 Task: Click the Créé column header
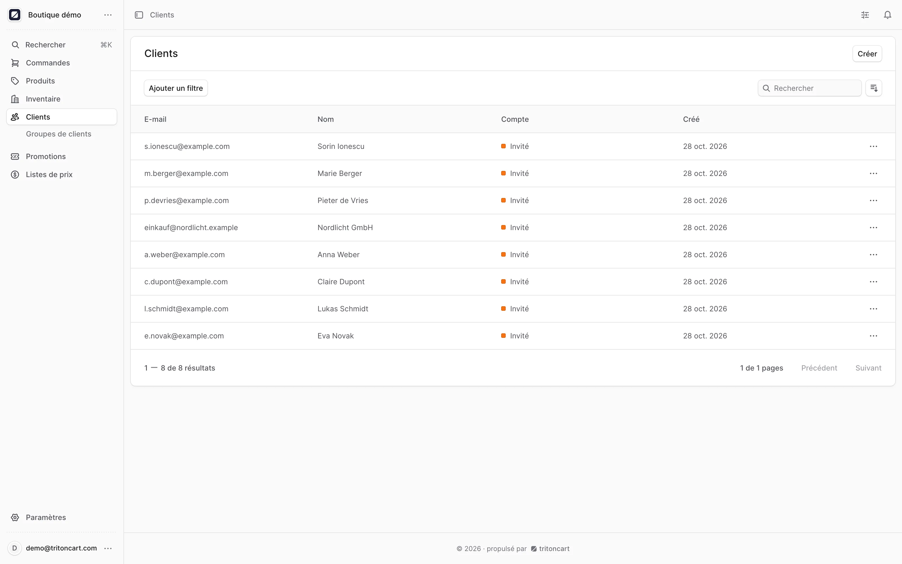691,119
